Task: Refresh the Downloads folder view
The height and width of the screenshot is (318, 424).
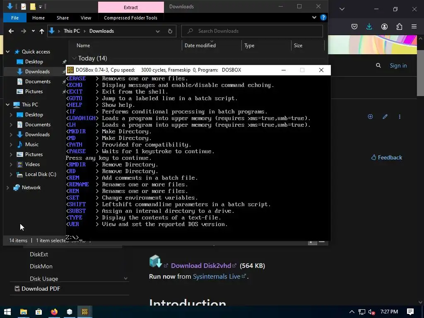Action: click(x=170, y=31)
